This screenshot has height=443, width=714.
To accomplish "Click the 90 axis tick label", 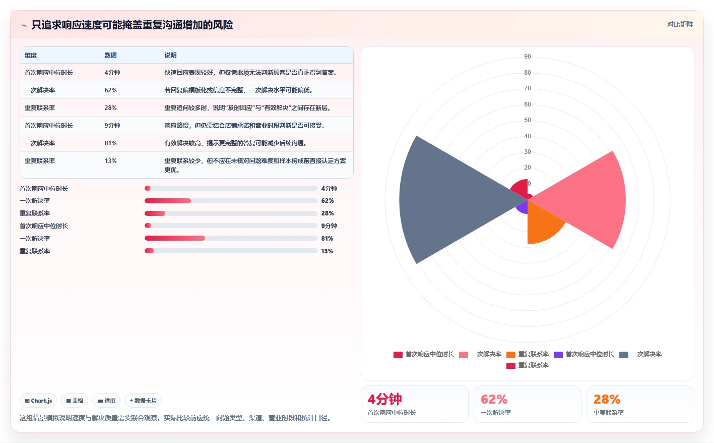I will [x=528, y=57].
